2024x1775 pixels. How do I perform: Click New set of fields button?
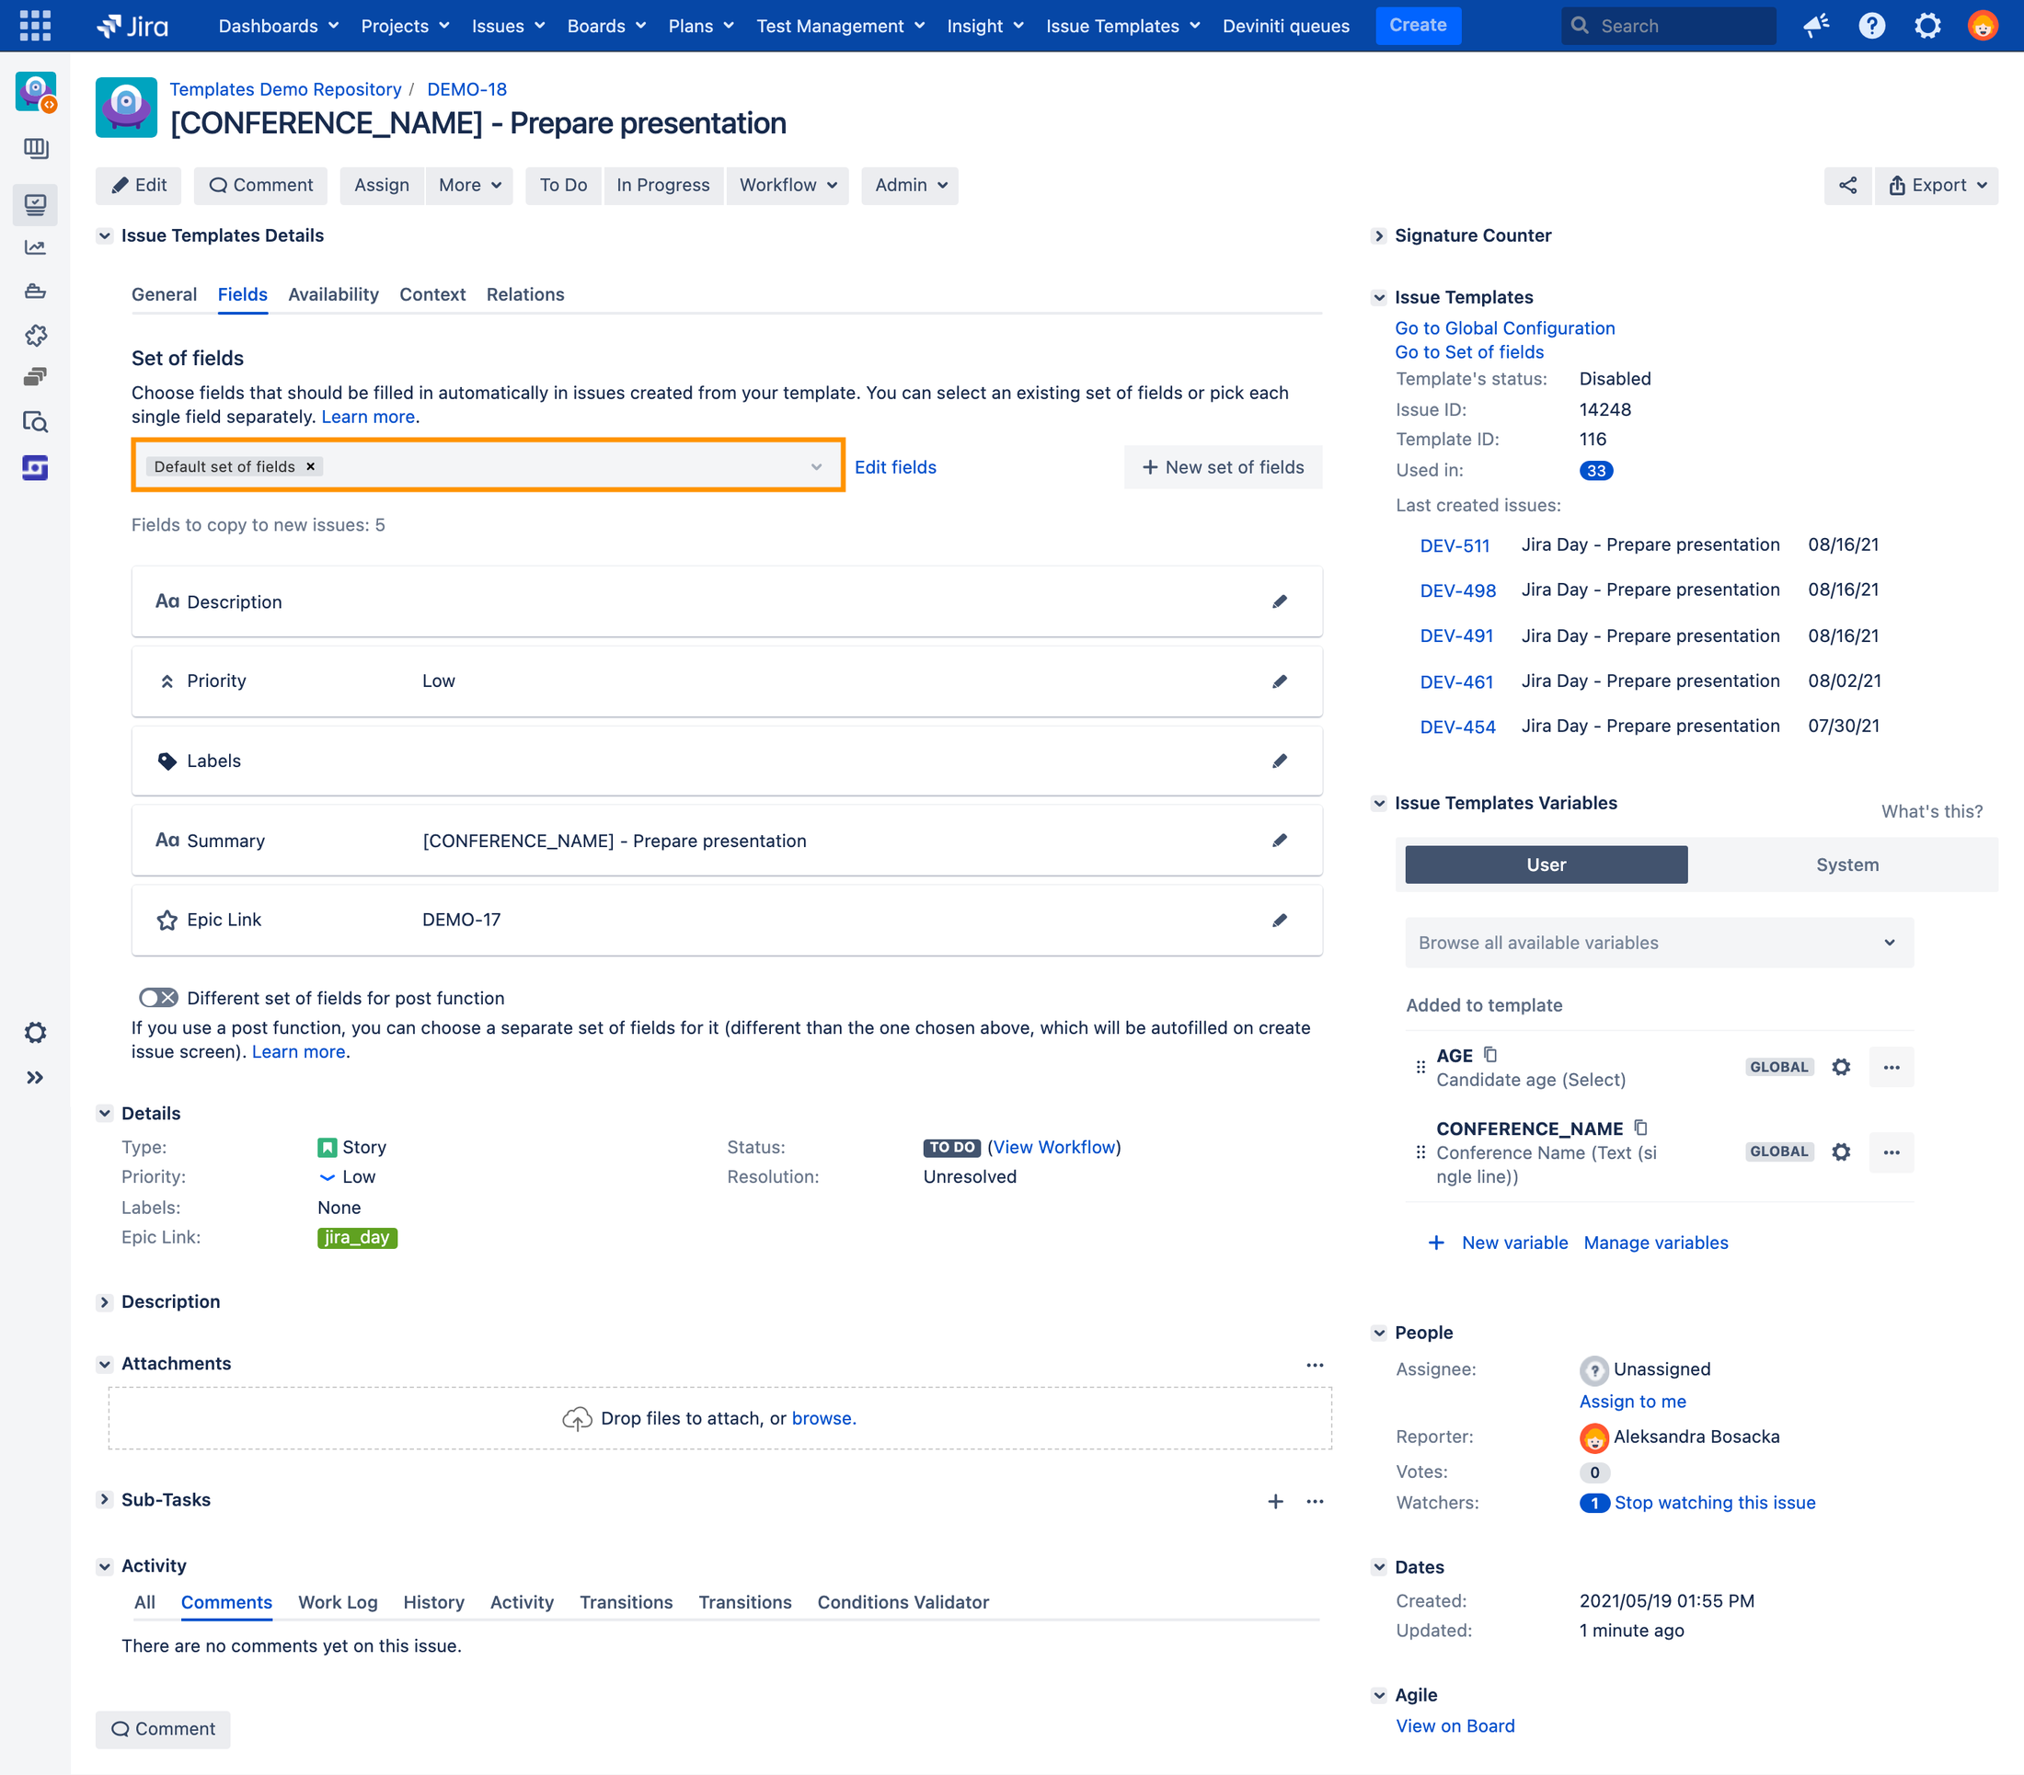point(1223,466)
